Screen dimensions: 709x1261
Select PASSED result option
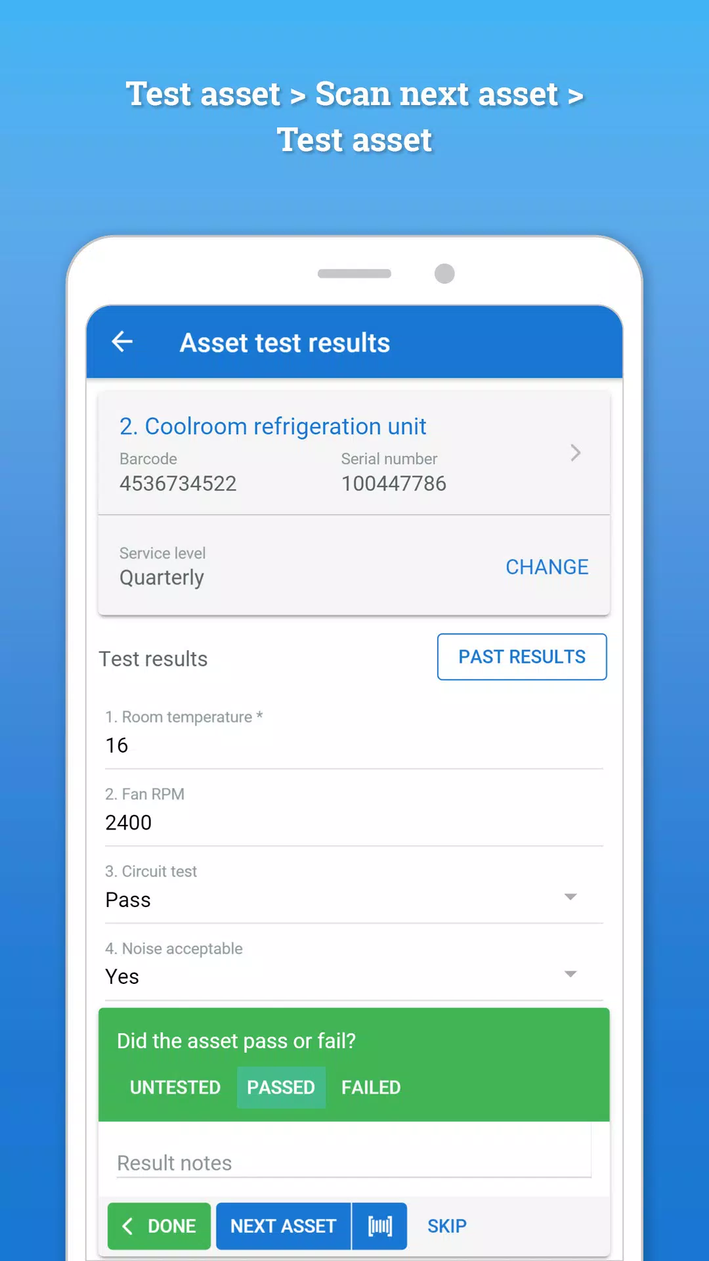281,1088
